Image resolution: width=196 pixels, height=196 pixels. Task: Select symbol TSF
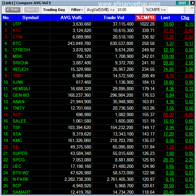tap(17, 128)
